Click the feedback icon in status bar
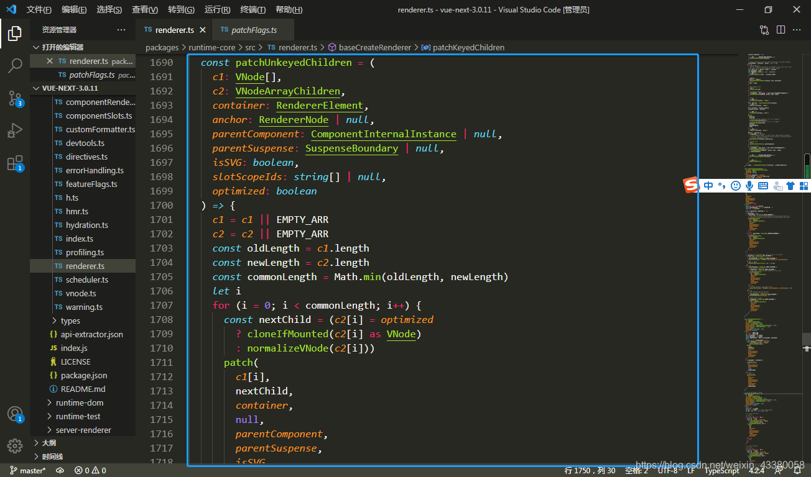The height and width of the screenshot is (477, 811). 780,471
